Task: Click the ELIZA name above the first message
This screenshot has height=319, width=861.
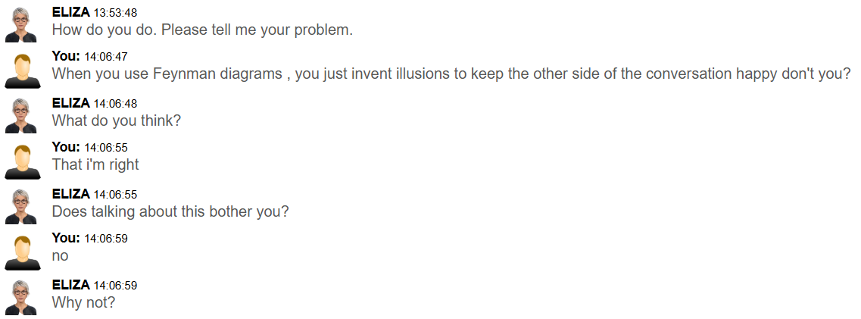Action: (70, 12)
